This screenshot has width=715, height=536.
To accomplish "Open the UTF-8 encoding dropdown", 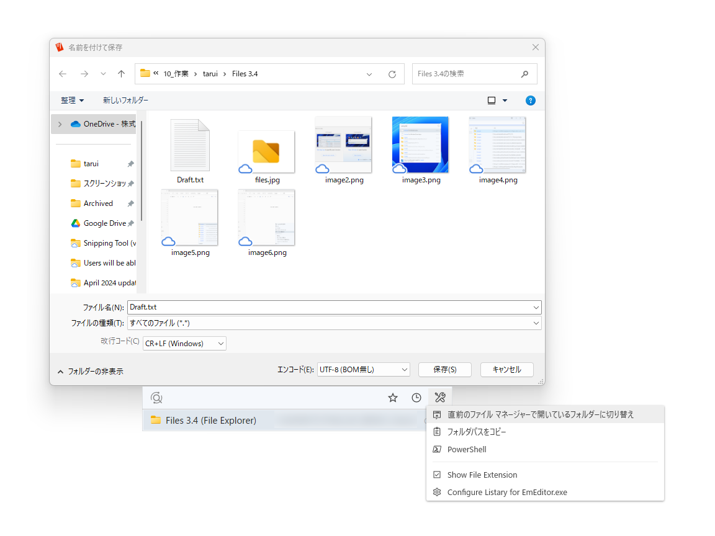I will (364, 370).
